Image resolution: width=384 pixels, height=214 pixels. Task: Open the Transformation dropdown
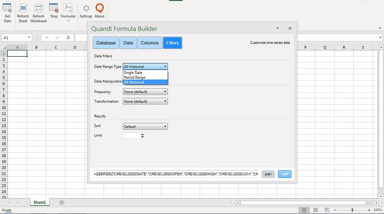[x=145, y=101]
